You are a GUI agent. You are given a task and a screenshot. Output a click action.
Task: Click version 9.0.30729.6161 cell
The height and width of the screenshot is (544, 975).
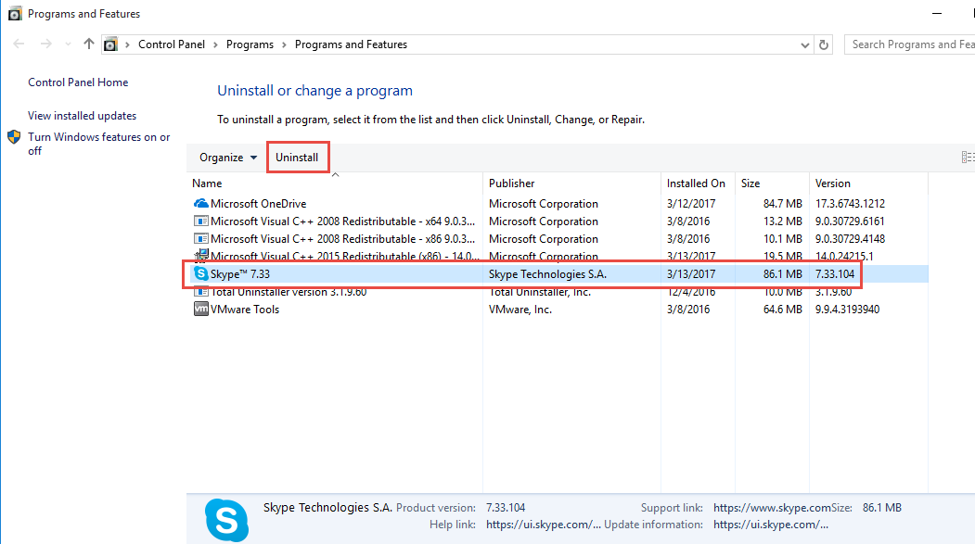[850, 221]
